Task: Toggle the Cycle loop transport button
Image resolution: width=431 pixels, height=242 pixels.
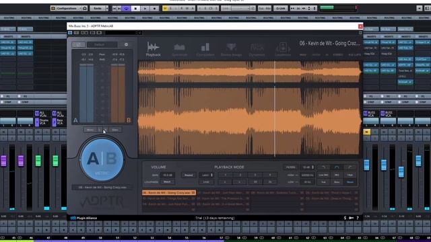Action: click(126, 9)
